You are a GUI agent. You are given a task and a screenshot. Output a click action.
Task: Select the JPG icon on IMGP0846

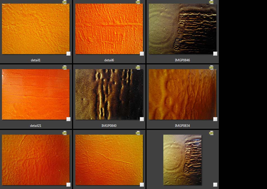coord(211,2)
